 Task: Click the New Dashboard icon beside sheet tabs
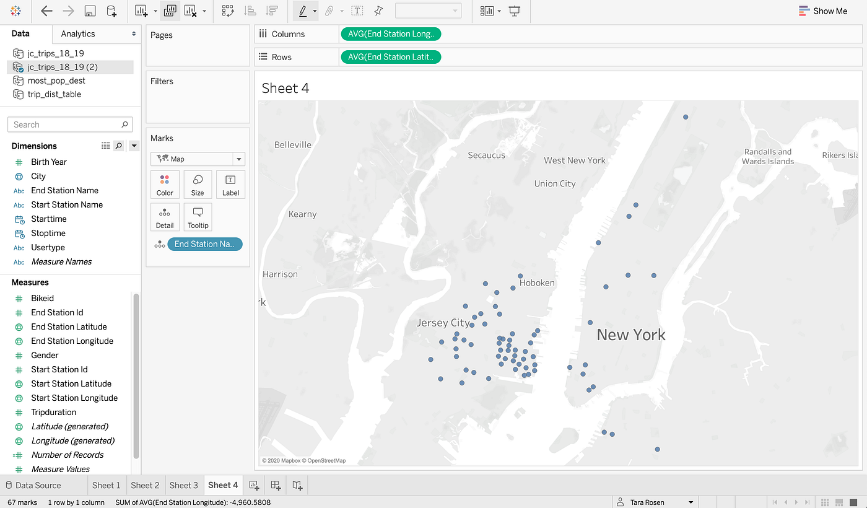275,485
